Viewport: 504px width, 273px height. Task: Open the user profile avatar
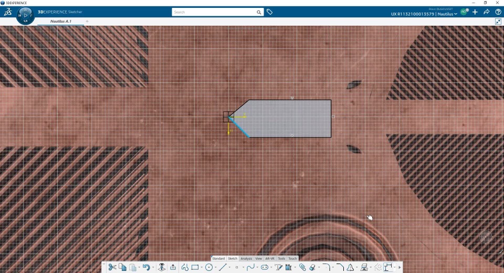coord(464,12)
